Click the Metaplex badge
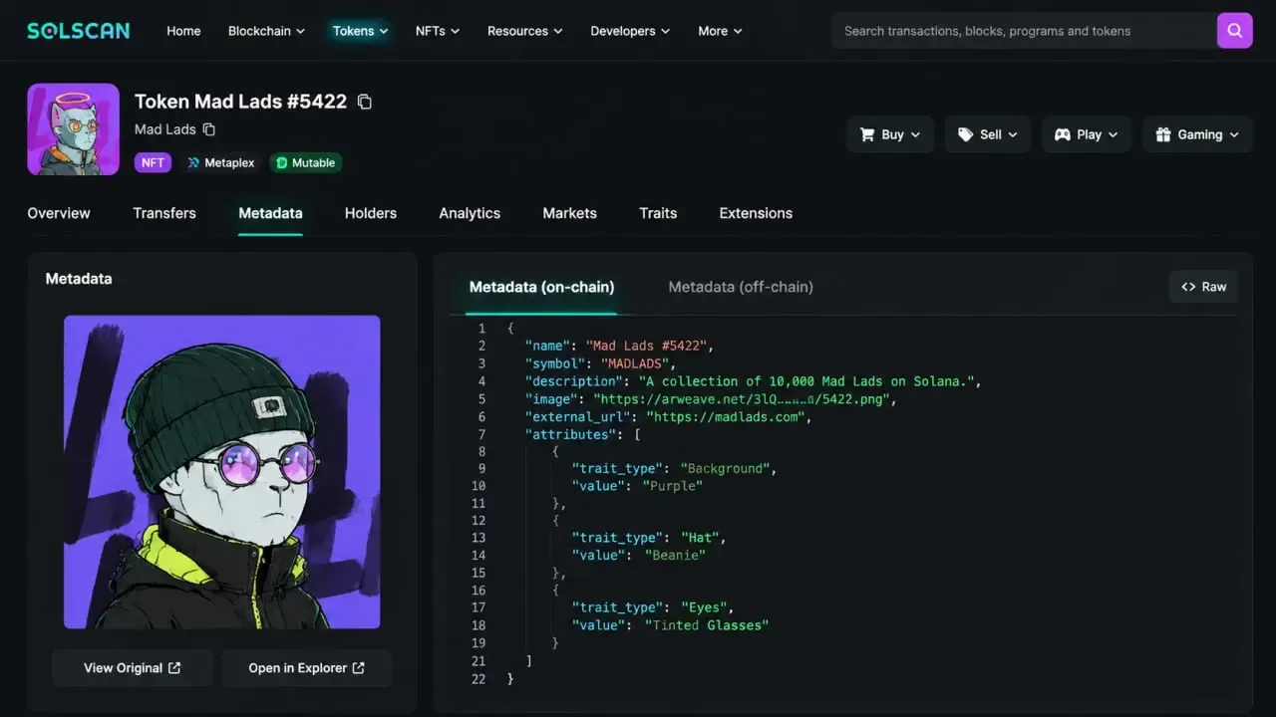 click(x=220, y=162)
